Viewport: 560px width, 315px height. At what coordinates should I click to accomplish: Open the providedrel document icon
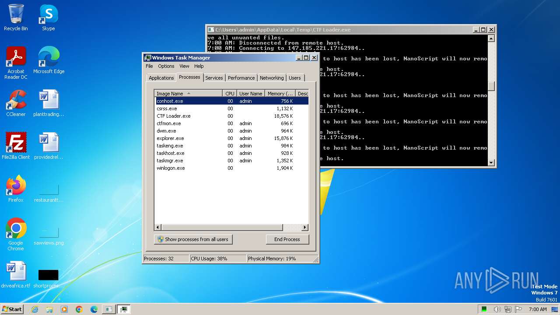point(49,146)
